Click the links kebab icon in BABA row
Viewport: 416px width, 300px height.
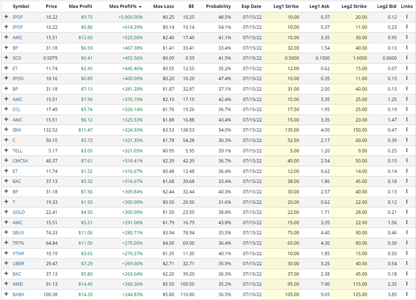(x=406, y=294)
